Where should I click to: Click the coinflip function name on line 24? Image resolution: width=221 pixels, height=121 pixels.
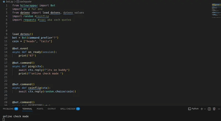(35, 88)
